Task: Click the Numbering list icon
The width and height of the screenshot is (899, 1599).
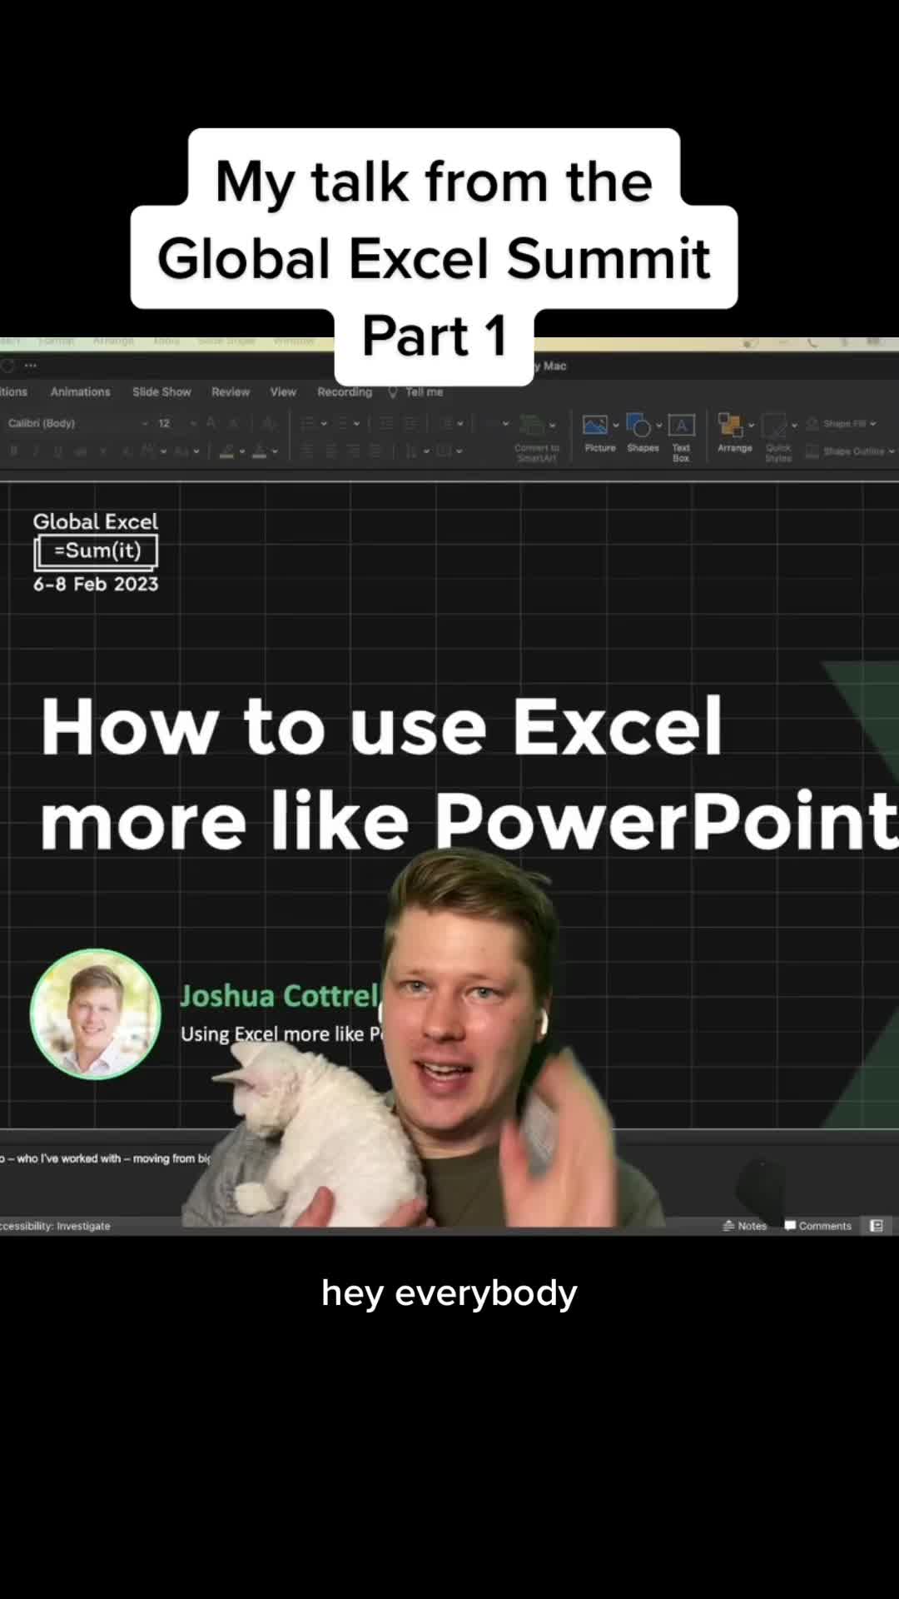Action: [341, 423]
